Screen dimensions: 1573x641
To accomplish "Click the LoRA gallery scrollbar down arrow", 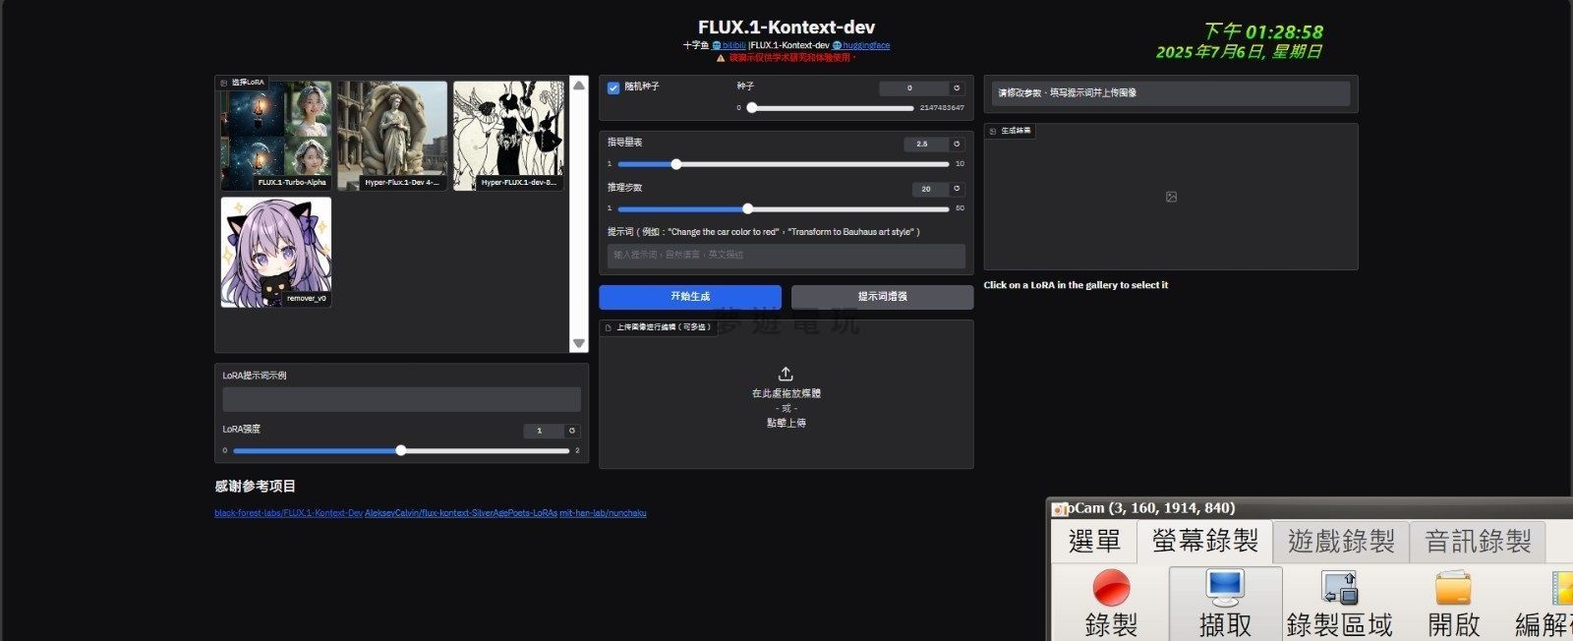I will click(579, 343).
